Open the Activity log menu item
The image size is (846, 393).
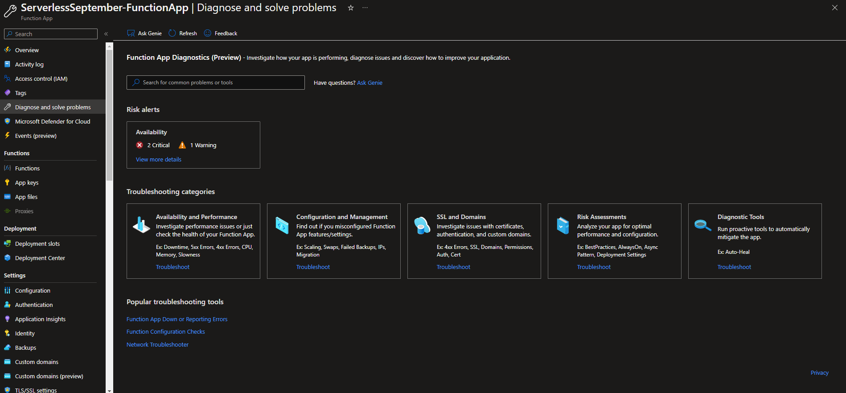[29, 64]
